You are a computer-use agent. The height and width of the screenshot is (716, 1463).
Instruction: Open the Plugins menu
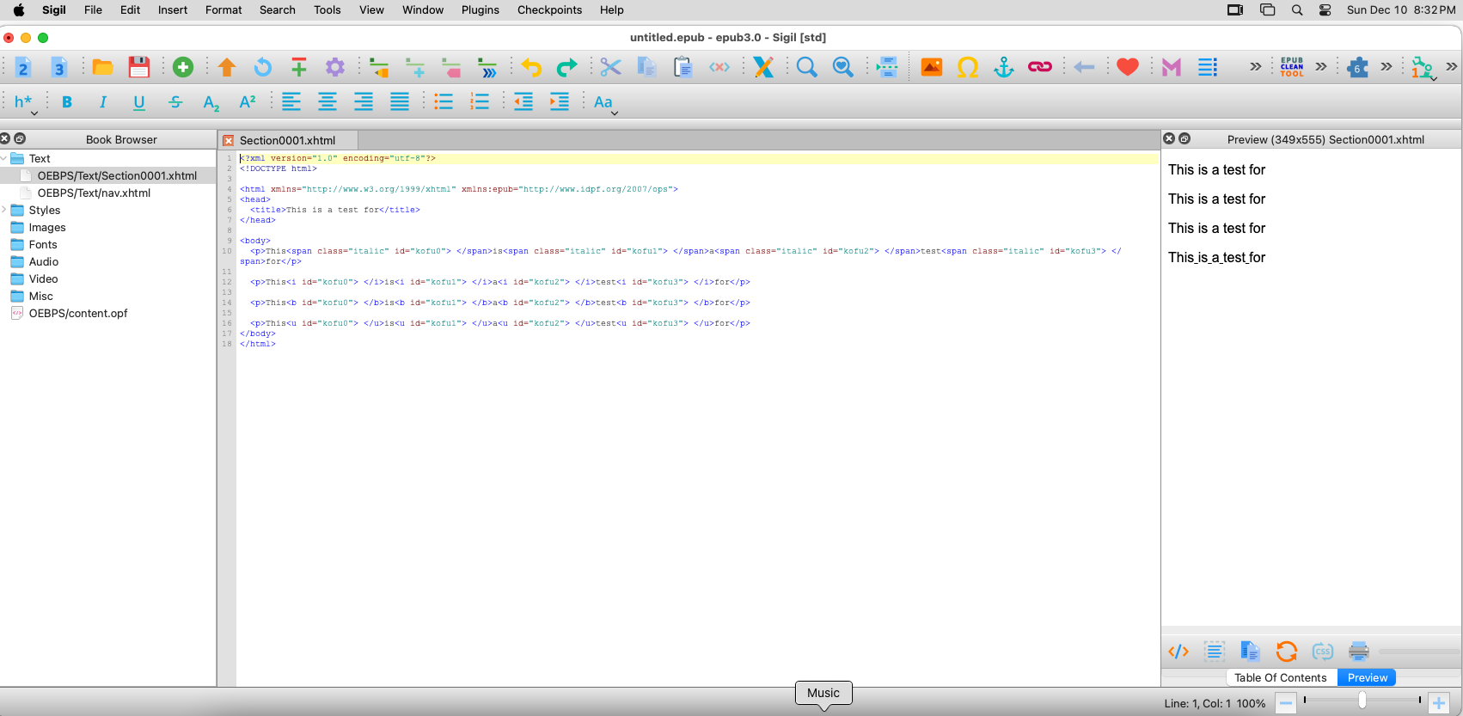click(480, 10)
